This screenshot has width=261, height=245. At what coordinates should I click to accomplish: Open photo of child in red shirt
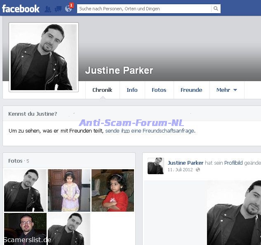click(113, 190)
